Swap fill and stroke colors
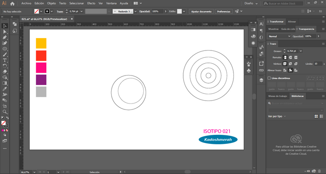Viewport: 326px width, 174px height. point(8,118)
